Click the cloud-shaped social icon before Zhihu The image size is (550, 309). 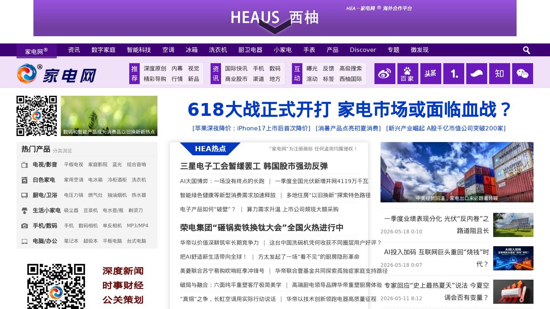(x=476, y=74)
